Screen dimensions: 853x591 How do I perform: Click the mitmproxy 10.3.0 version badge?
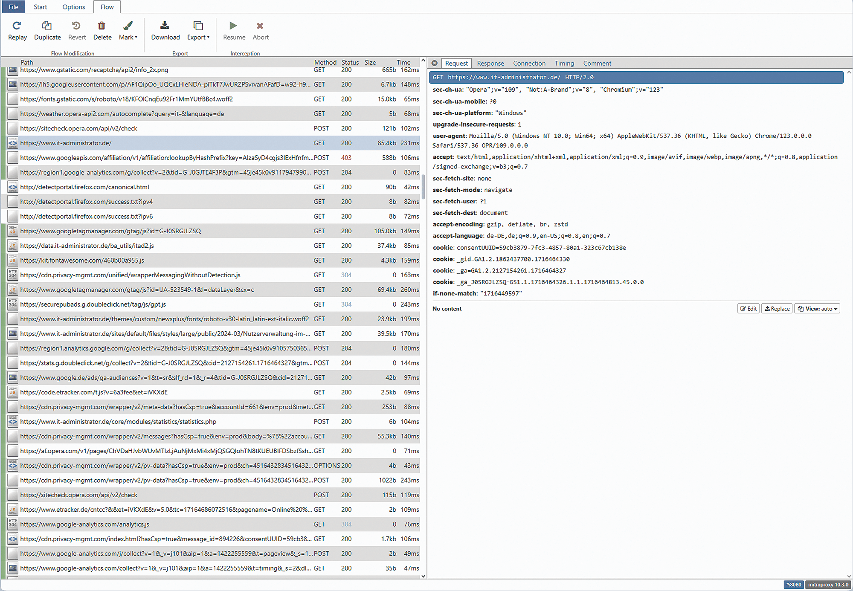tap(828, 585)
